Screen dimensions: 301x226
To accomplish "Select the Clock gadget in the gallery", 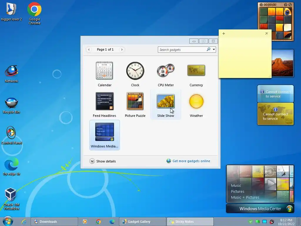I will click(135, 74).
